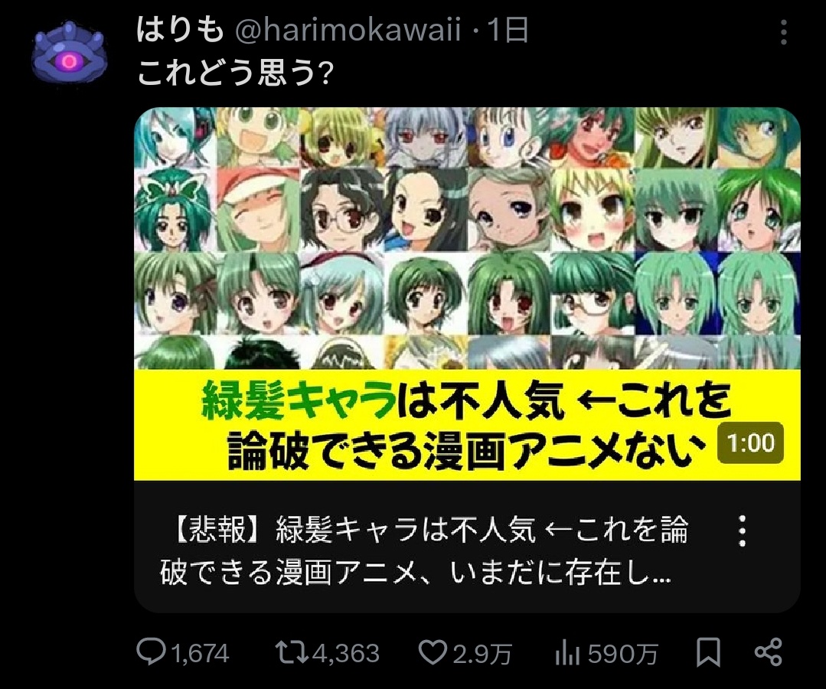Tap the 1:00 video duration badge

tap(751, 442)
